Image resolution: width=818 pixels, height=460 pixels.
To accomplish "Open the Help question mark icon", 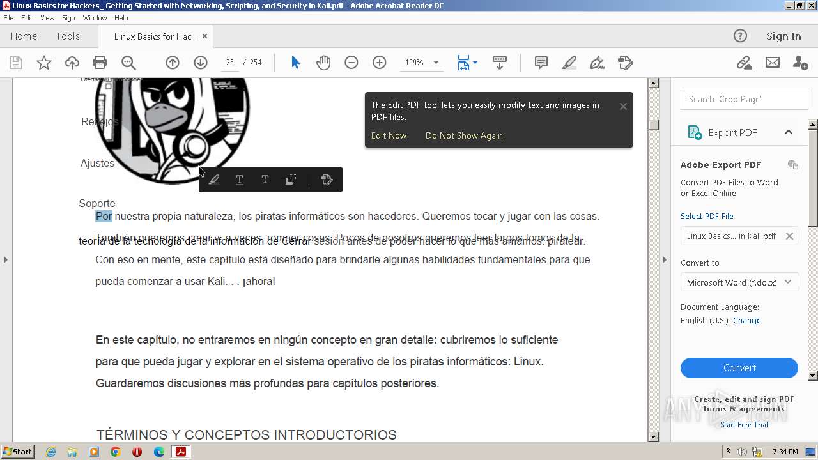I will pos(740,36).
